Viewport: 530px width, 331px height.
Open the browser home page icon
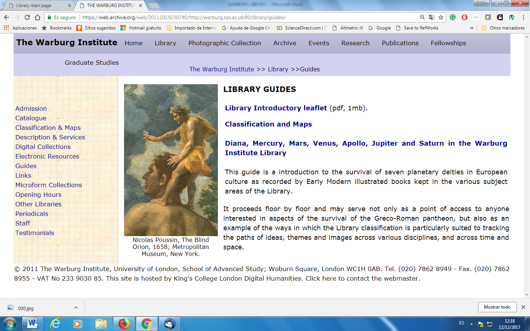pos(37,17)
